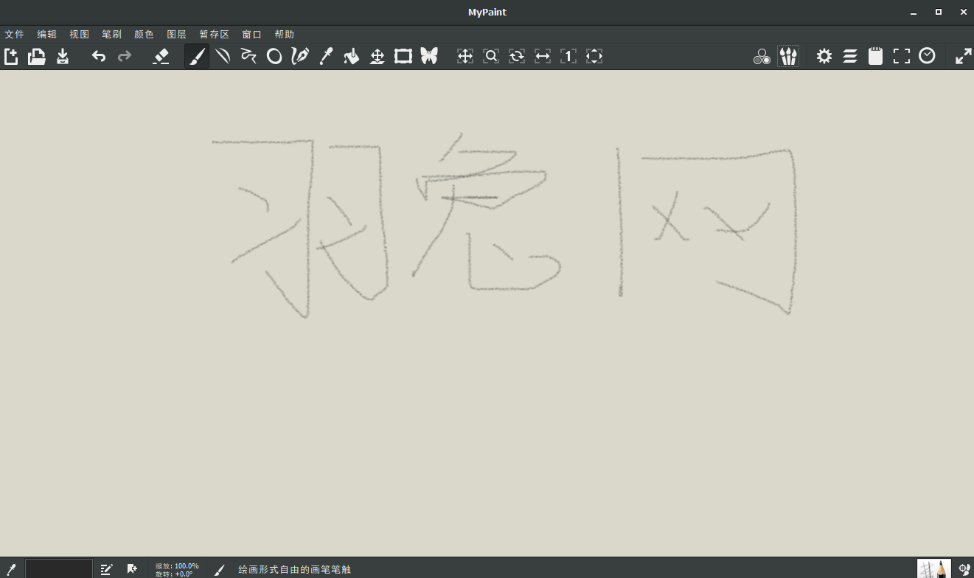This screenshot has height=578, width=974.
Task: Click the status bar brush mode icon
Action: [x=219, y=570]
